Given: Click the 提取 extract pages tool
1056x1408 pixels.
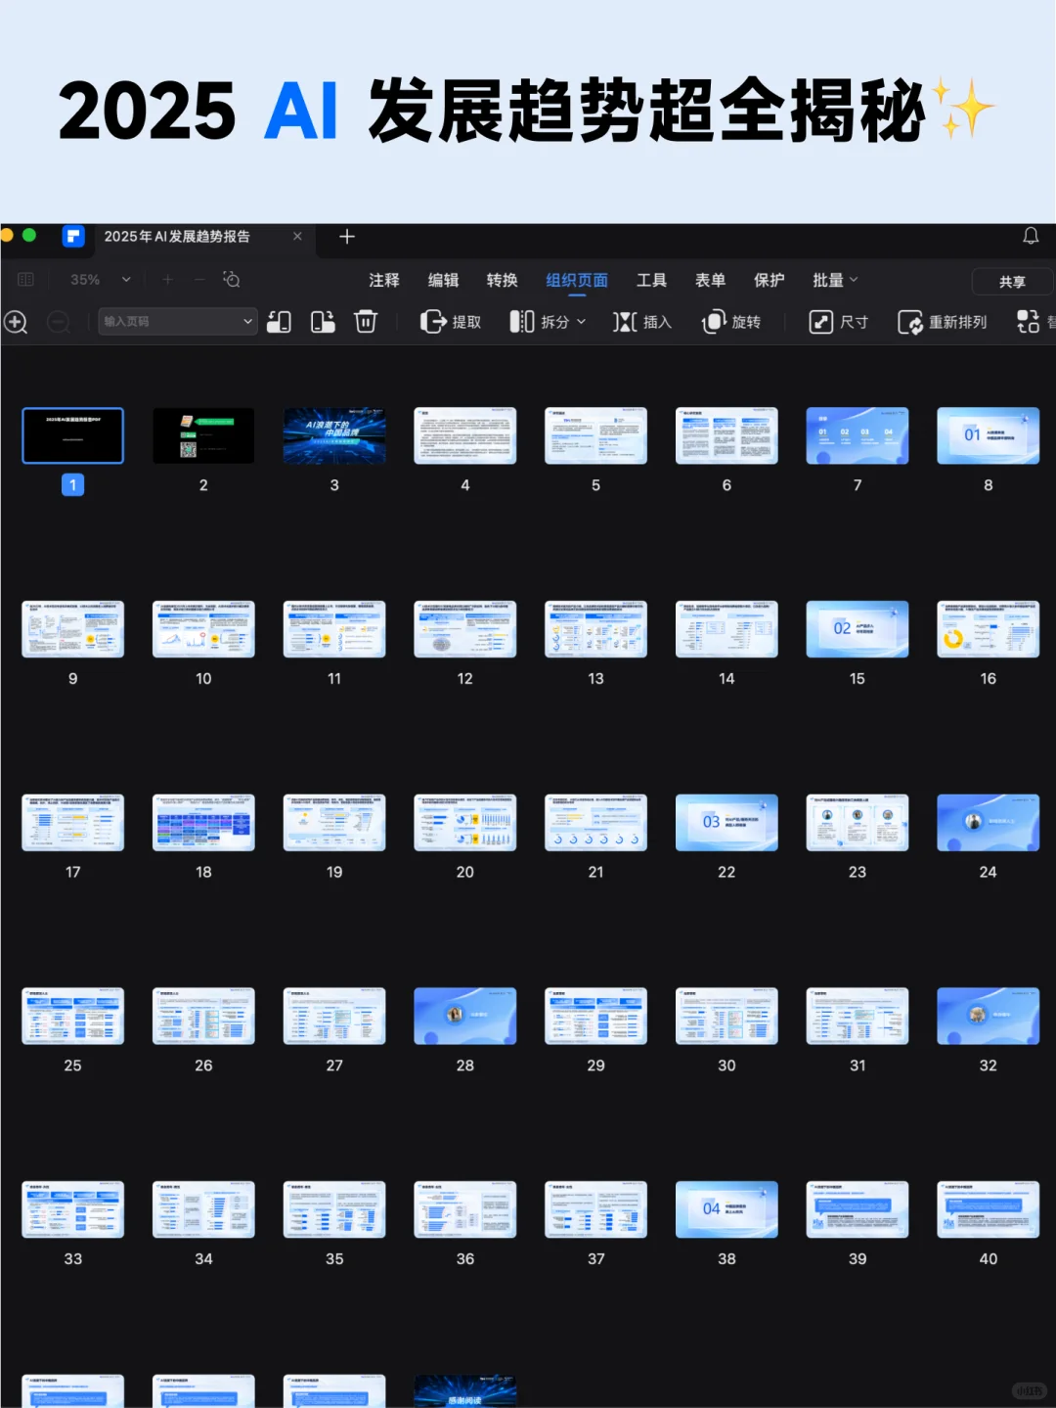Looking at the screenshot, I should click(x=450, y=322).
